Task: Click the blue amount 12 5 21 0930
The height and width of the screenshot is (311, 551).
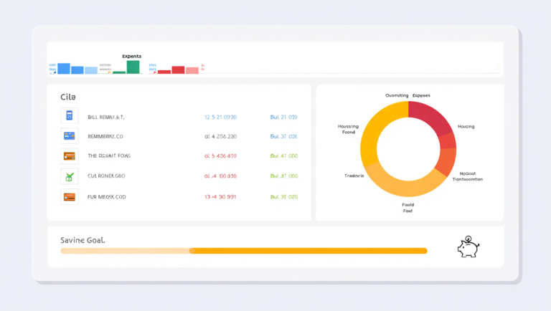Action: tap(221, 118)
